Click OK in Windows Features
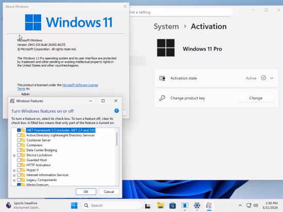Viewport: 283px width, 212px height. tap(86, 191)
